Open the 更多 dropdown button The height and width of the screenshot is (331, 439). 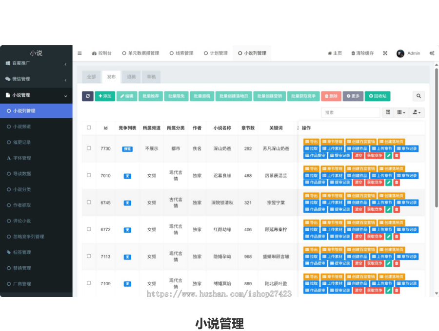pyautogui.click(x=353, y=96)
